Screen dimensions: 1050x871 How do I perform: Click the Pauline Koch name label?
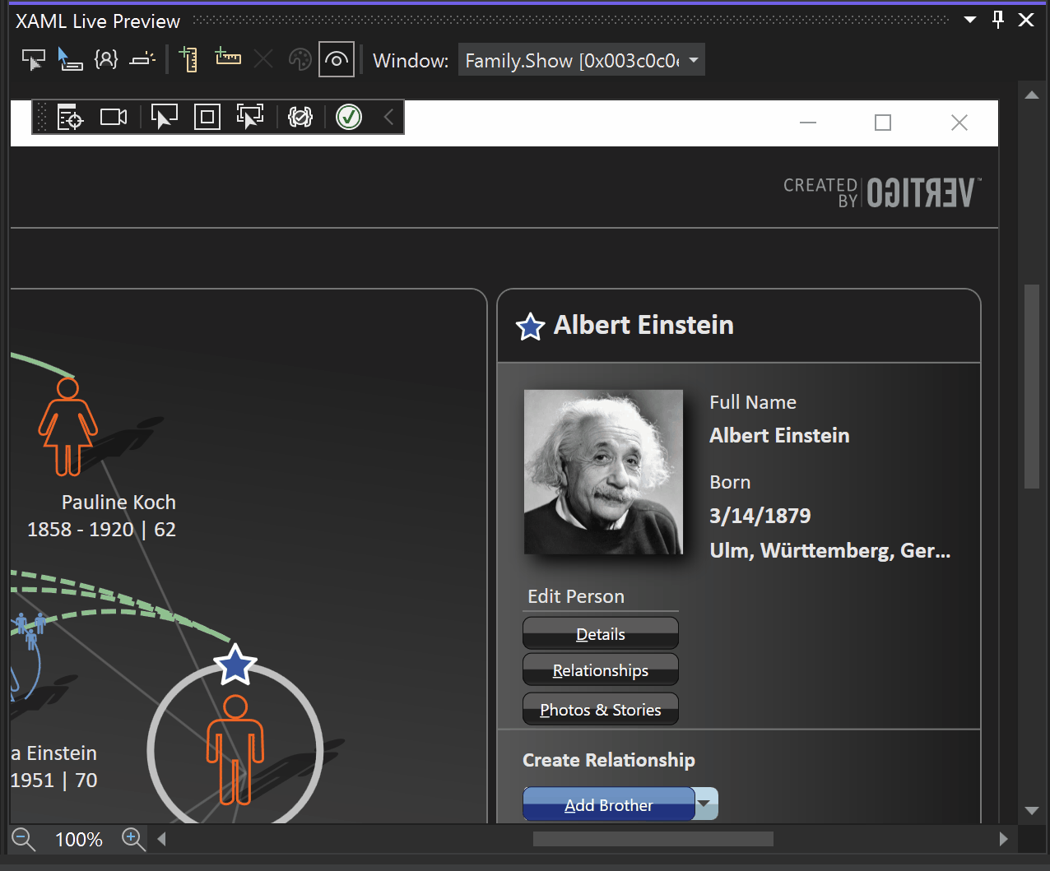(x=118, y=502)
